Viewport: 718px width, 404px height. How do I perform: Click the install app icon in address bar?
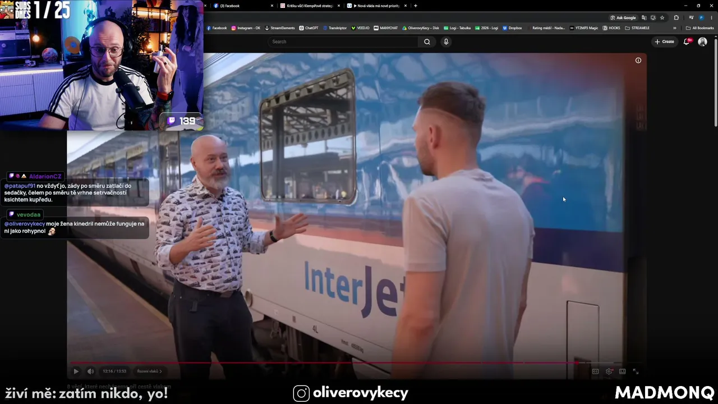coord(653,17)
